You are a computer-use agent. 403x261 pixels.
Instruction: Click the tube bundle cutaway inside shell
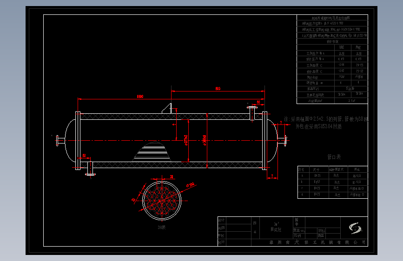click(152, 151)
